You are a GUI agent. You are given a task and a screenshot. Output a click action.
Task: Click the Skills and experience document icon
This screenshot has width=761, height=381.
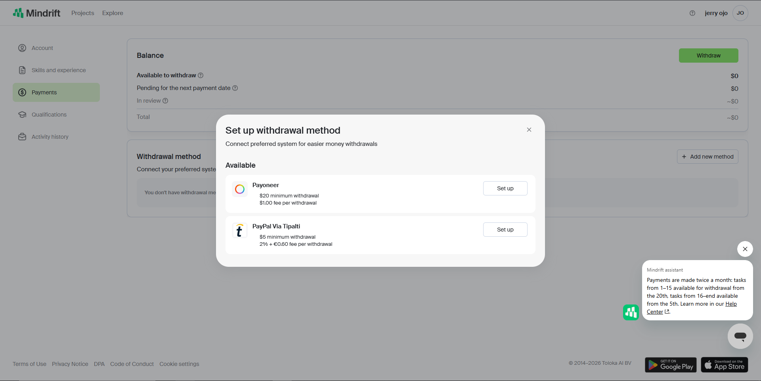[x=22, y=70]
